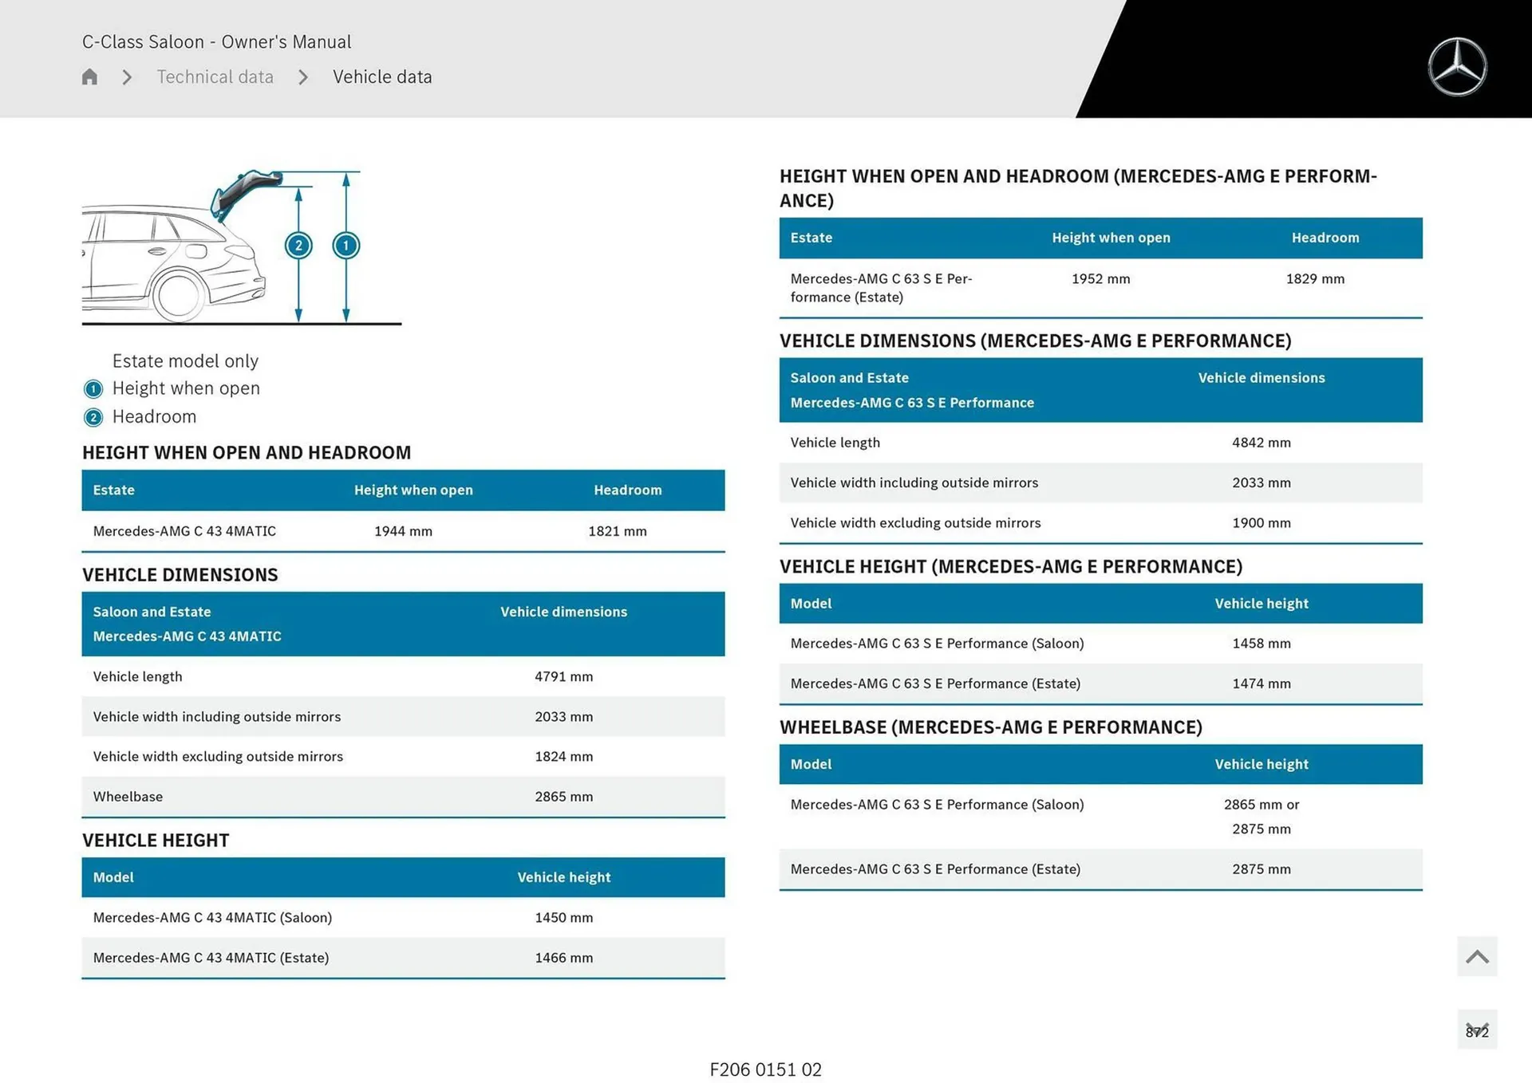Click the chevron before Vehicle data
Viewport: 1532px width, 1083px height.
303,77
